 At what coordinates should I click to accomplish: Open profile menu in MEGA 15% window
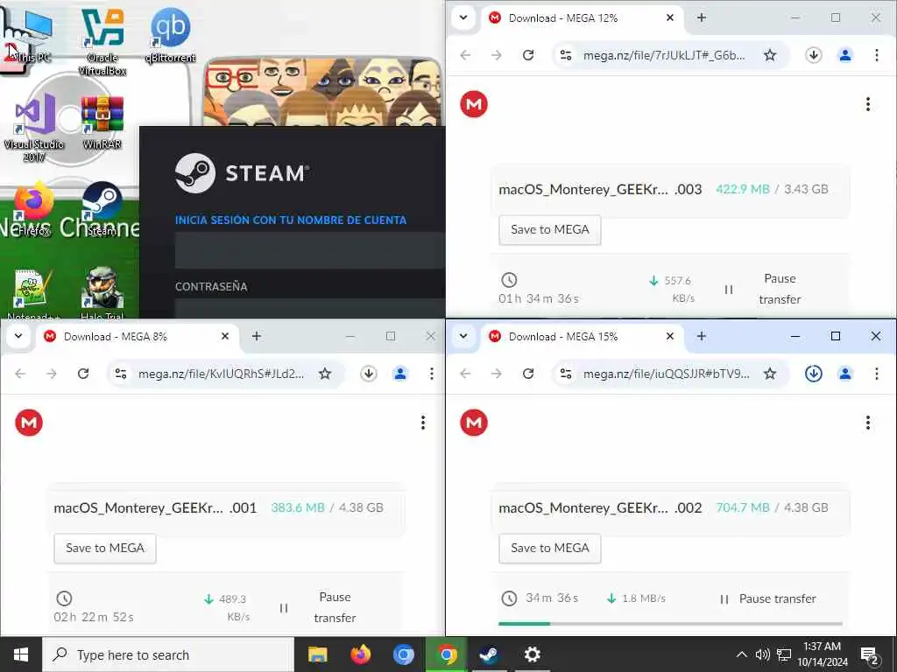[x=845, y=374]
